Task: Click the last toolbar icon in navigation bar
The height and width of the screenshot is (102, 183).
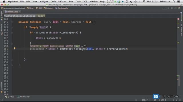Action: (179, 8)
